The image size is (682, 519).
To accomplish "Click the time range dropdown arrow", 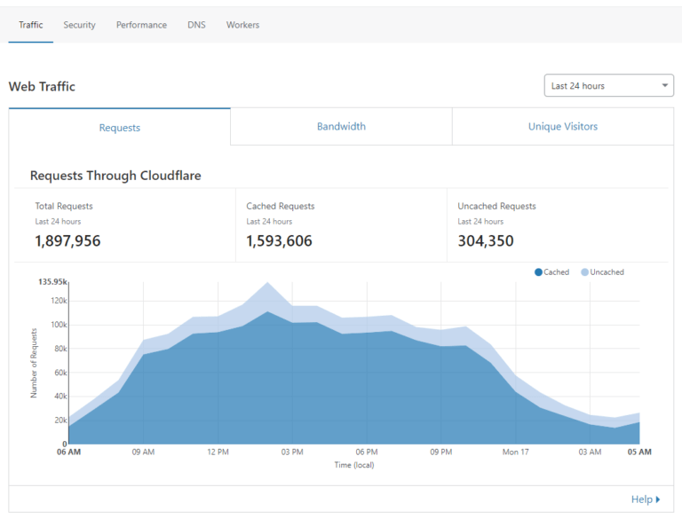I will (x=665, y=86).
